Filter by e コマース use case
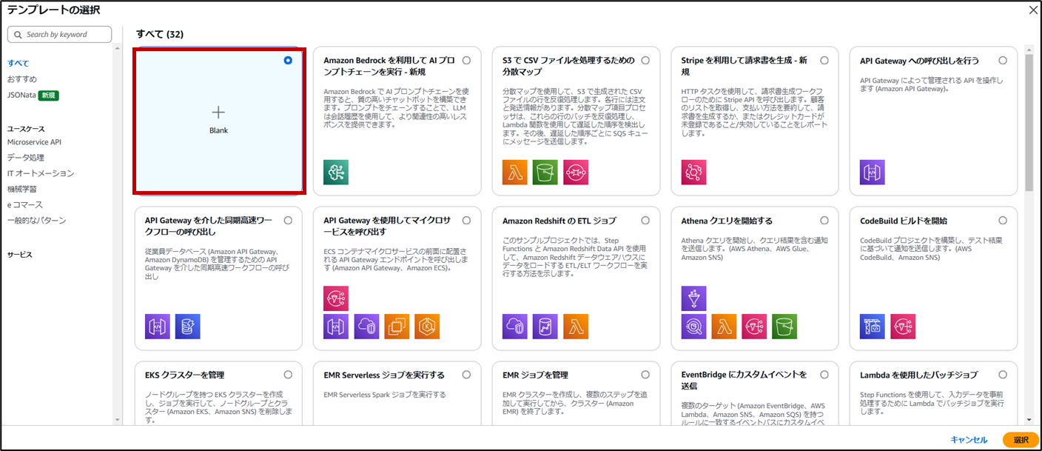The height and width of the screenshot is (451, 1042). point(25,204)
